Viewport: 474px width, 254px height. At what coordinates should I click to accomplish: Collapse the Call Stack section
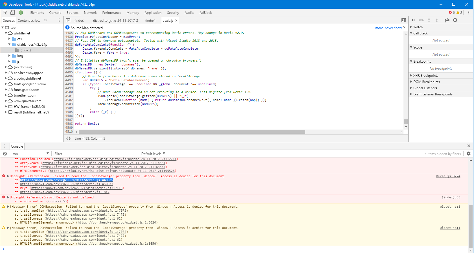point(411,33)
